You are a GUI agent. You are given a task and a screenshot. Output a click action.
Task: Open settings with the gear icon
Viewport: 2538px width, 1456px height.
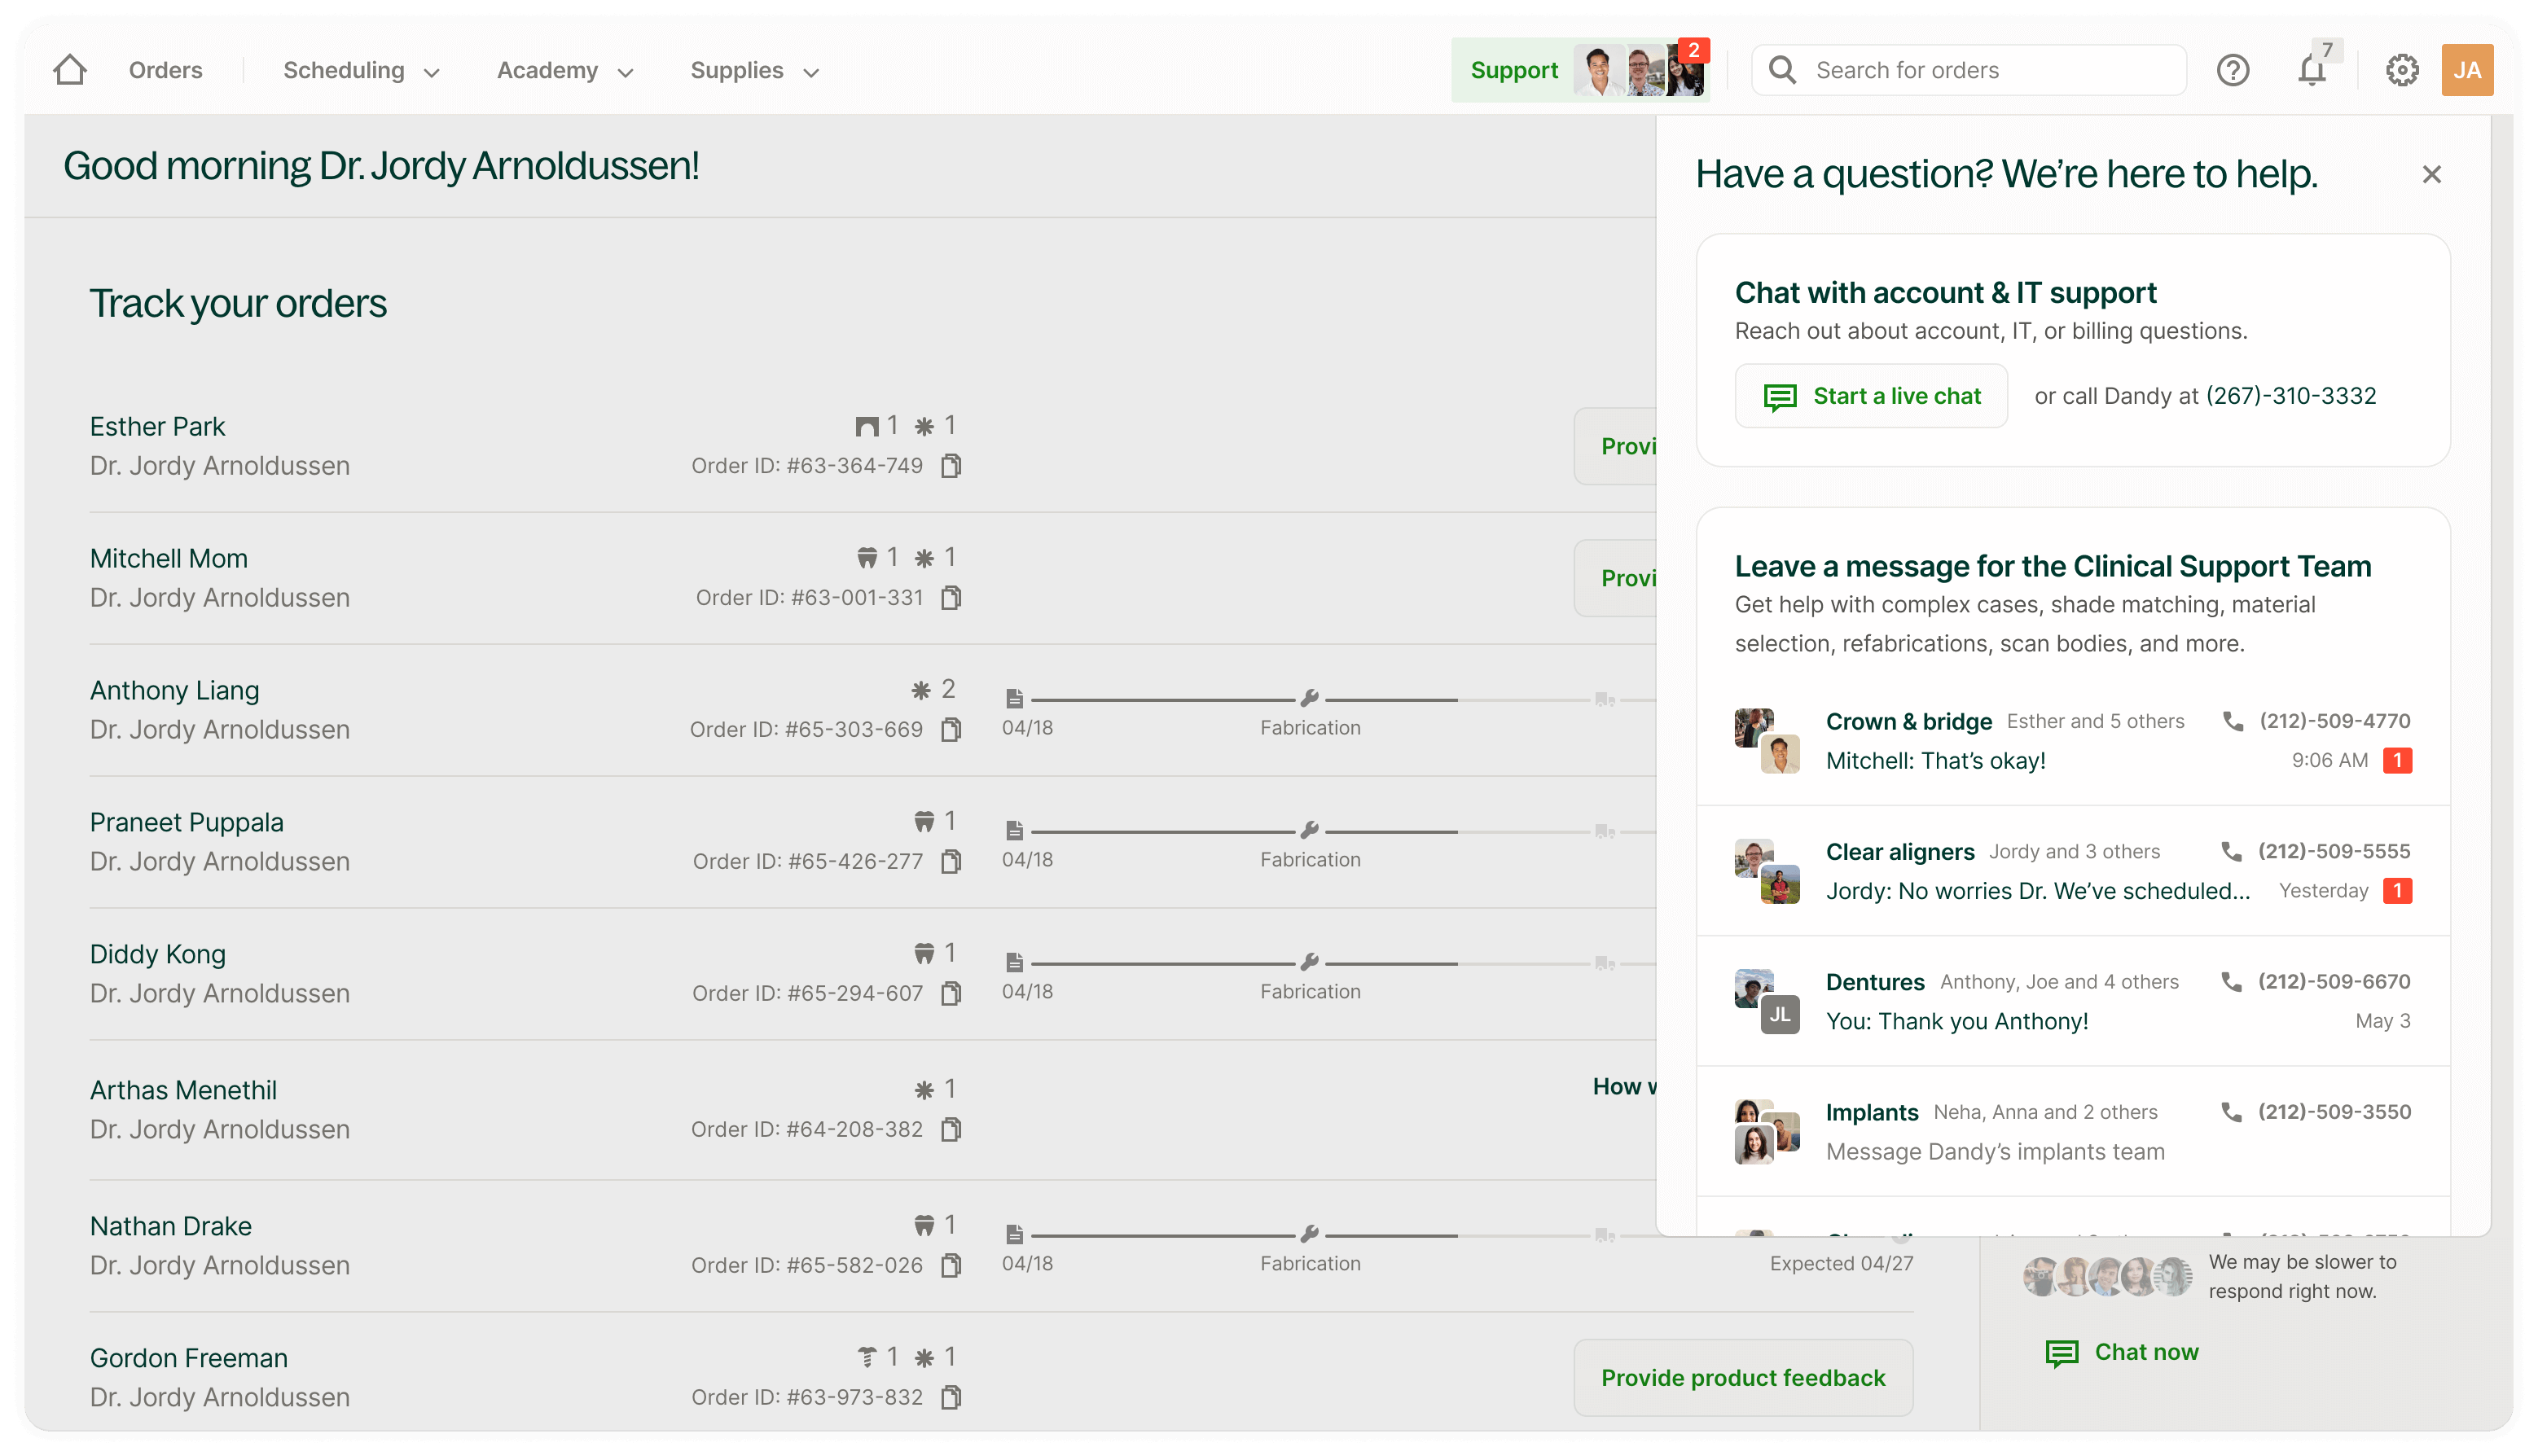[x=2403, y=70]
